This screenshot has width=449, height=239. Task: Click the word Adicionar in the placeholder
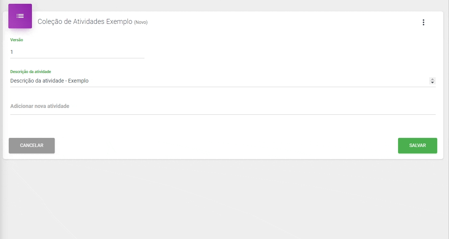click(x=22, y=106)
